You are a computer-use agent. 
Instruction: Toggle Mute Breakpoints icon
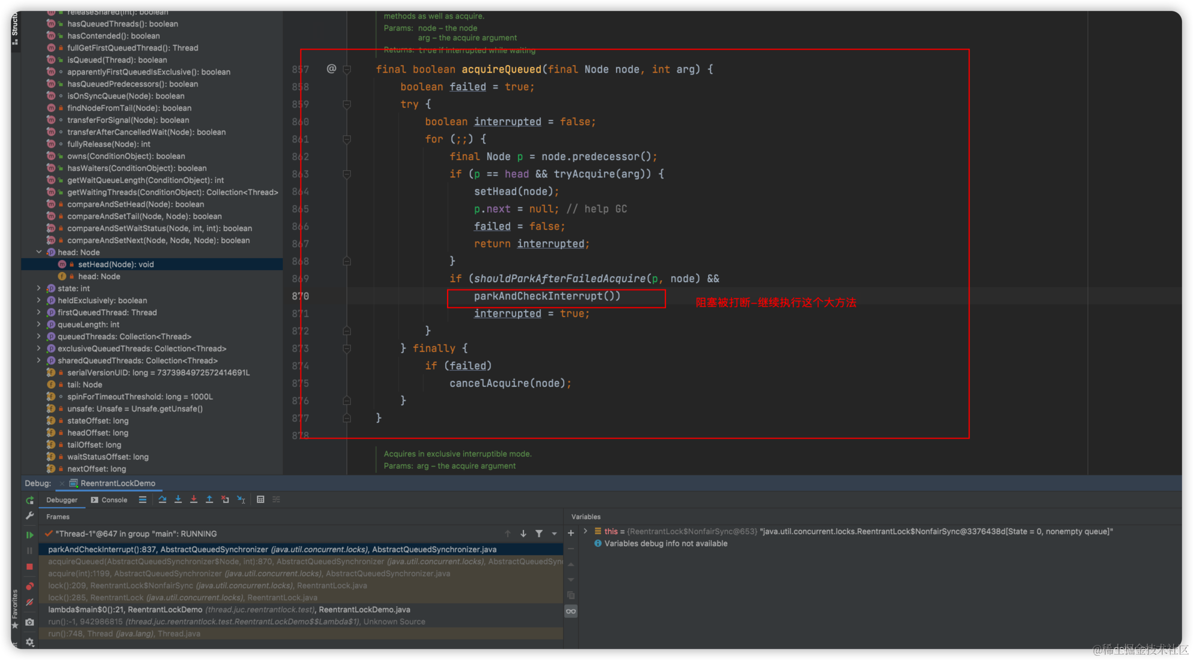29,602
